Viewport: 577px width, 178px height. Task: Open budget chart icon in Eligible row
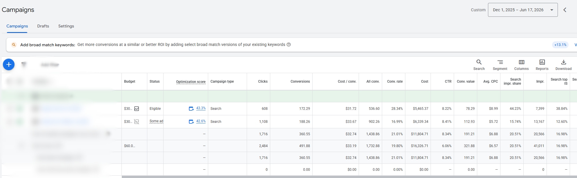[137, 109]
